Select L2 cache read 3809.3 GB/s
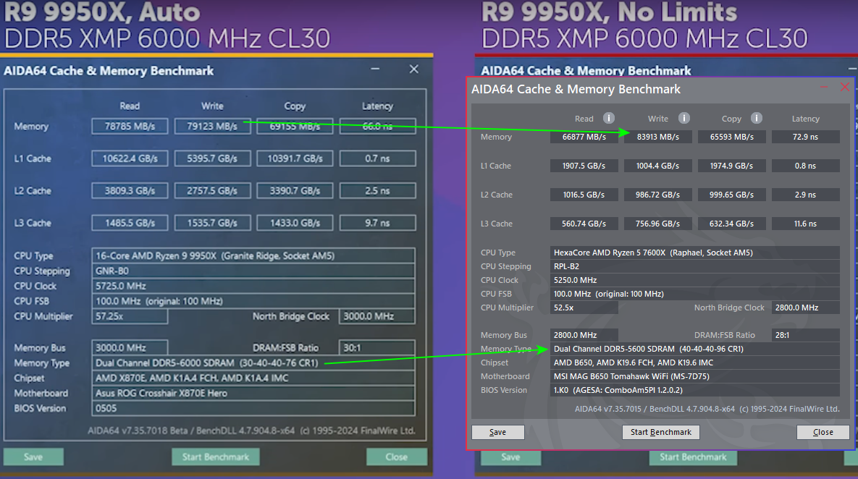858x479 pixels. 130,191
